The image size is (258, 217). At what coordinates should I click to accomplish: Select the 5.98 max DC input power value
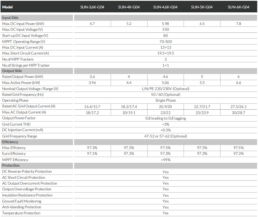[165, 24]
